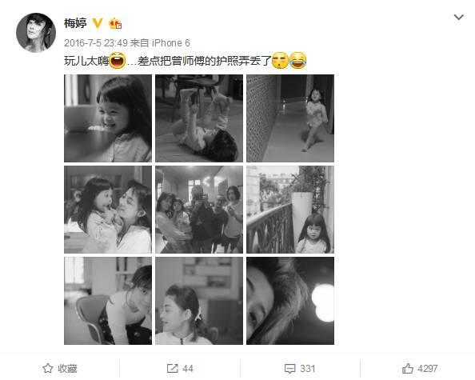Open photo of woman leaning on chair
475x380 pixels.
pyautogui.click(x=108, y=301)
